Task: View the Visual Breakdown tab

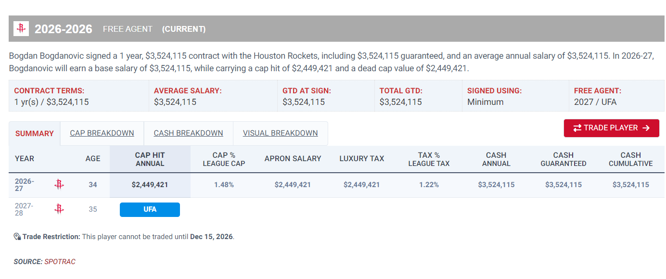Action: pos(280,133)
